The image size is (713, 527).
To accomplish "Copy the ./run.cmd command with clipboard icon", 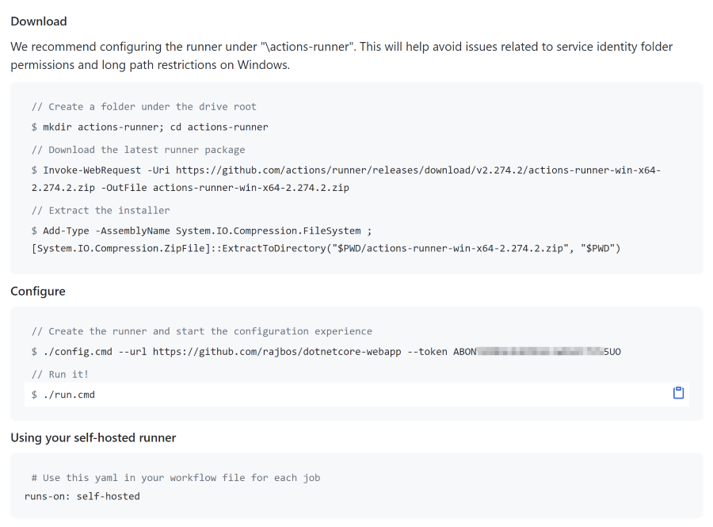I will coord(678,393).
